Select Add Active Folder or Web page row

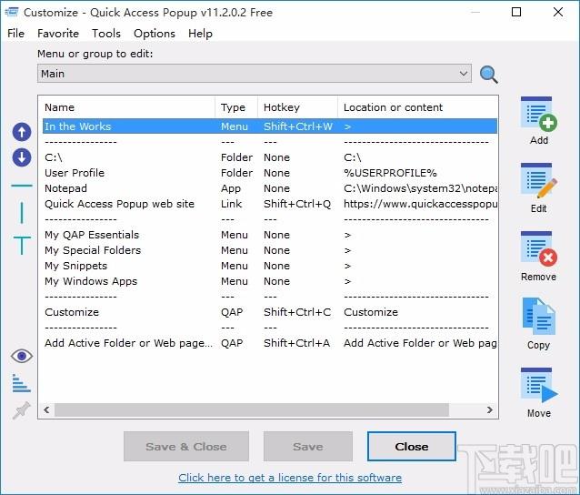[270, 343]
